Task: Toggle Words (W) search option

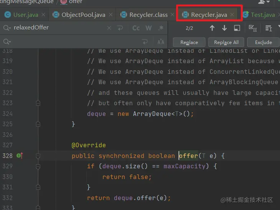Action: point(149,28)
